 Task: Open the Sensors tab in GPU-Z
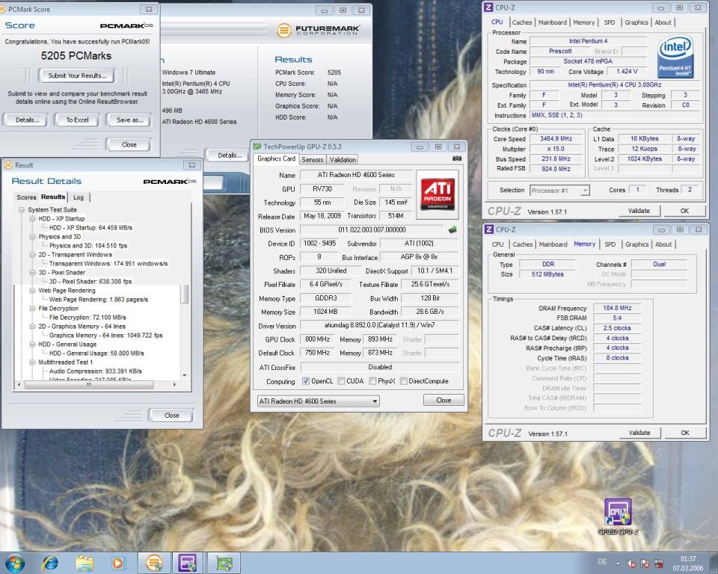point(313,159)
